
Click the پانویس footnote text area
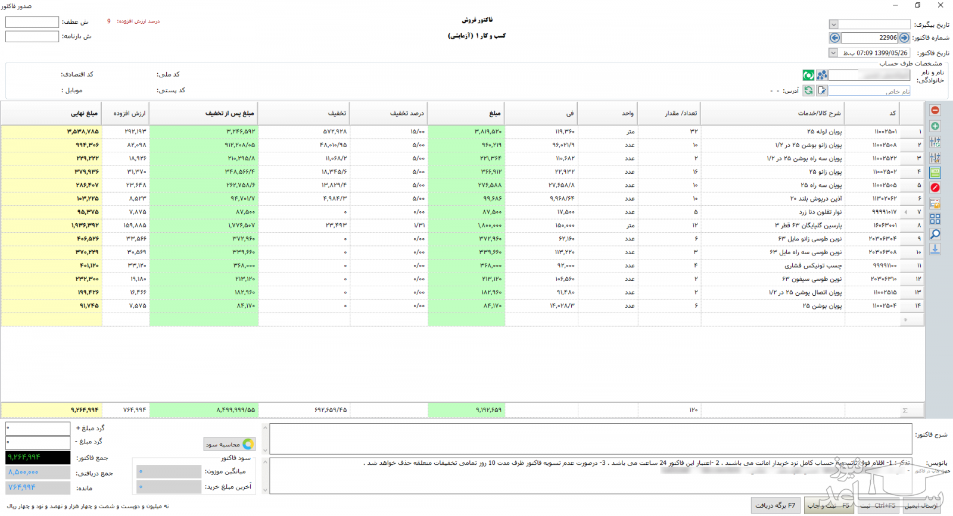click(590, 476)
